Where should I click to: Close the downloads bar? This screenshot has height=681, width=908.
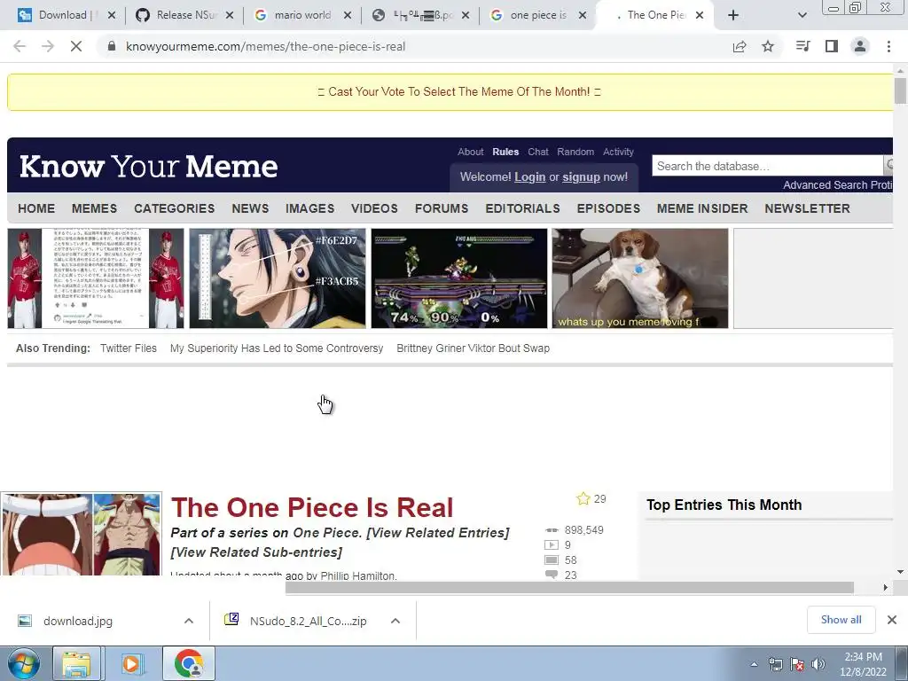[x=892, y=620]
